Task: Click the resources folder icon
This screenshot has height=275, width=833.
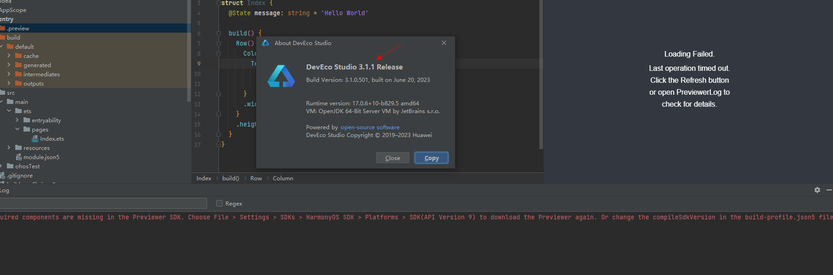Action: tap(18, 148)
